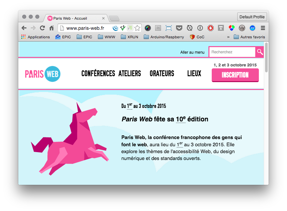Open a new tab
Screen dimensions: 287x211
(x=114, y=18)
